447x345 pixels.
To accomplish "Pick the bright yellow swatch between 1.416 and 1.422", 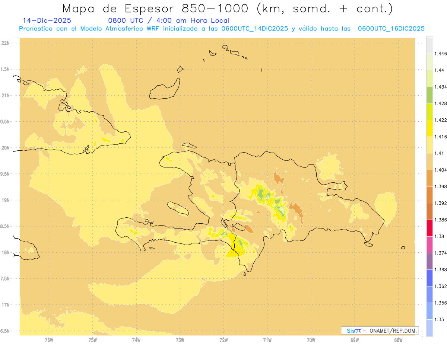I will pyautogui.click(x=429, y=128).
